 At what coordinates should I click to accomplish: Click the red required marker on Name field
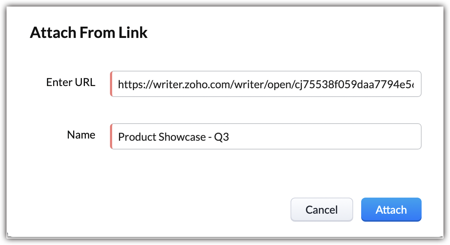pos(111,137)
